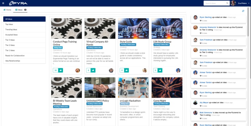Screen dimensions: 251x126
Task: Open Ready for Collaboration list
Action: tap(24, 56)
